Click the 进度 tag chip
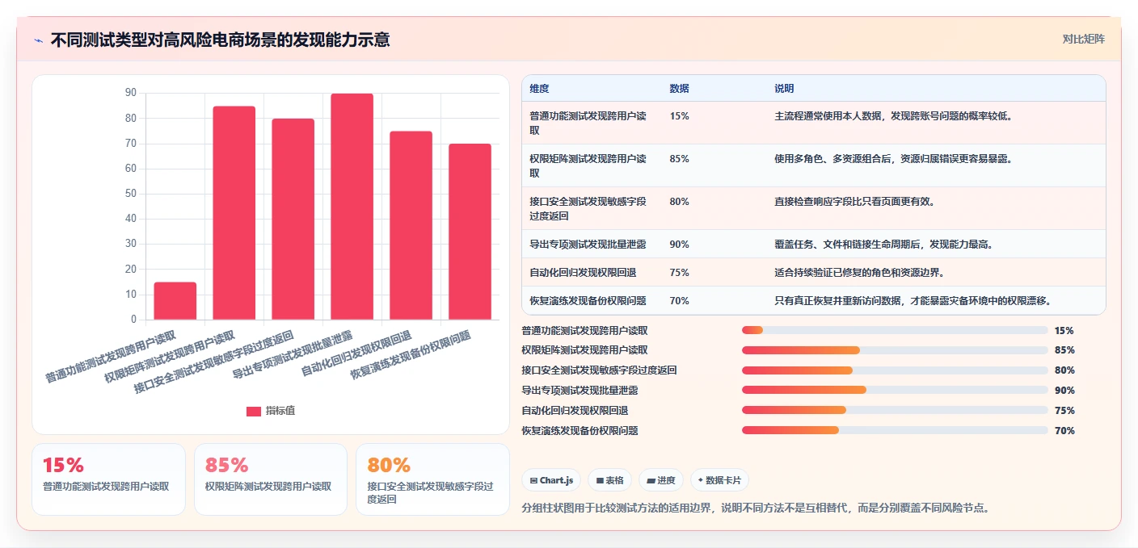This screenshot has width=1138, height=548. click(x=660, y=480)
